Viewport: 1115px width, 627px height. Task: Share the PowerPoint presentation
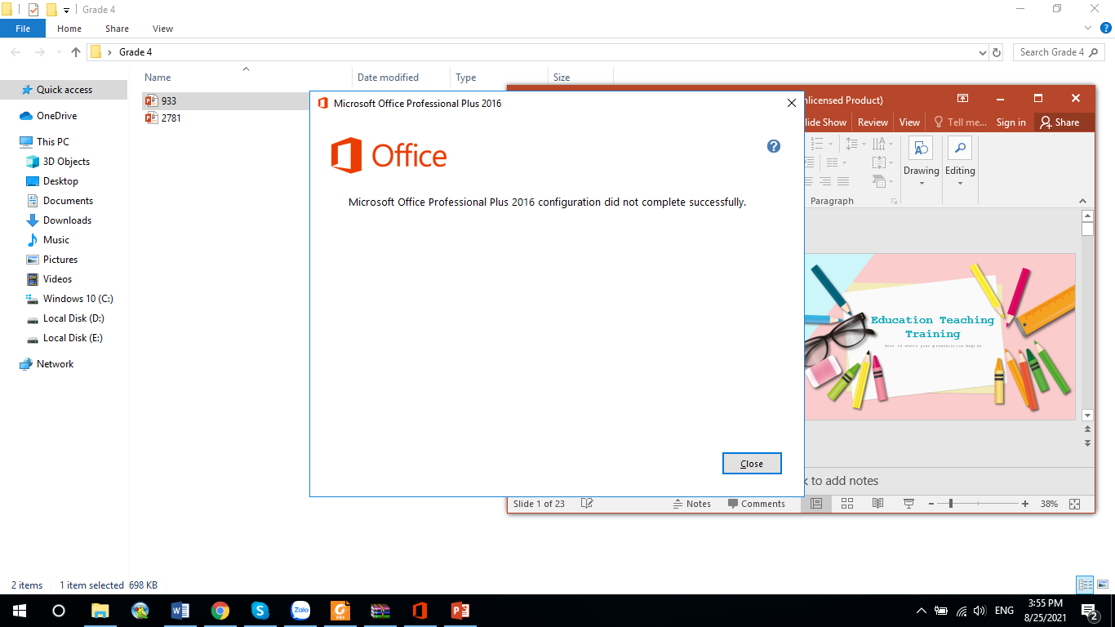point(1059,122)
